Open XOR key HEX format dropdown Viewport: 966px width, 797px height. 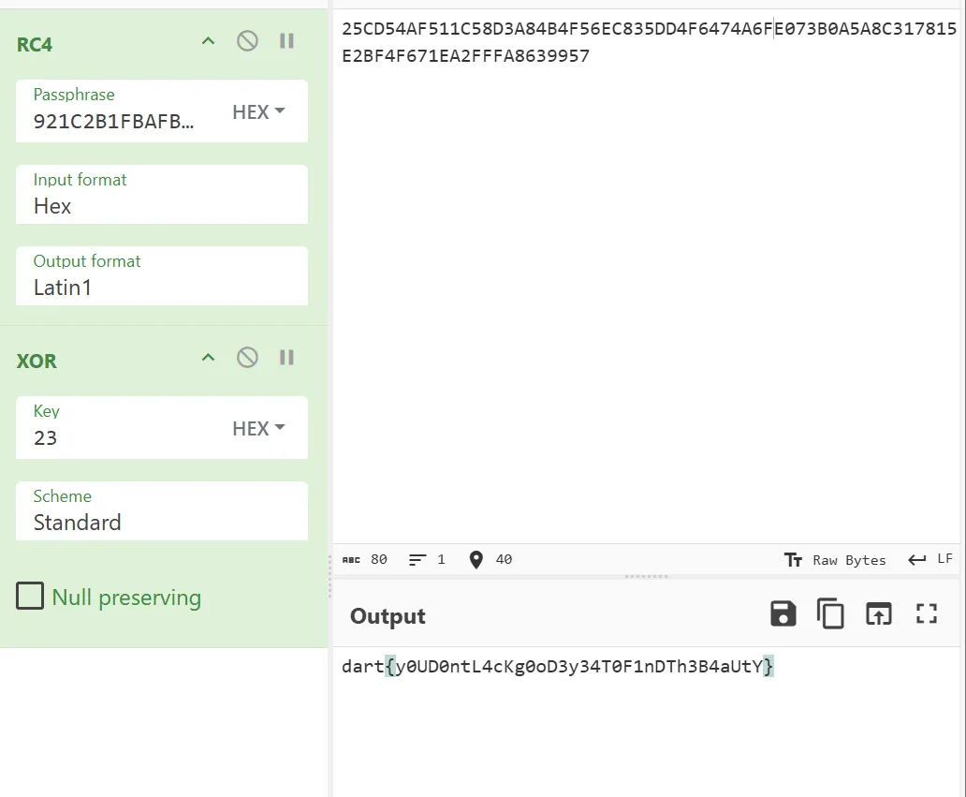(258, 428)
